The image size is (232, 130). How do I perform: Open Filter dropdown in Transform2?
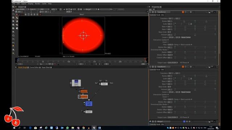click(170, 45)
